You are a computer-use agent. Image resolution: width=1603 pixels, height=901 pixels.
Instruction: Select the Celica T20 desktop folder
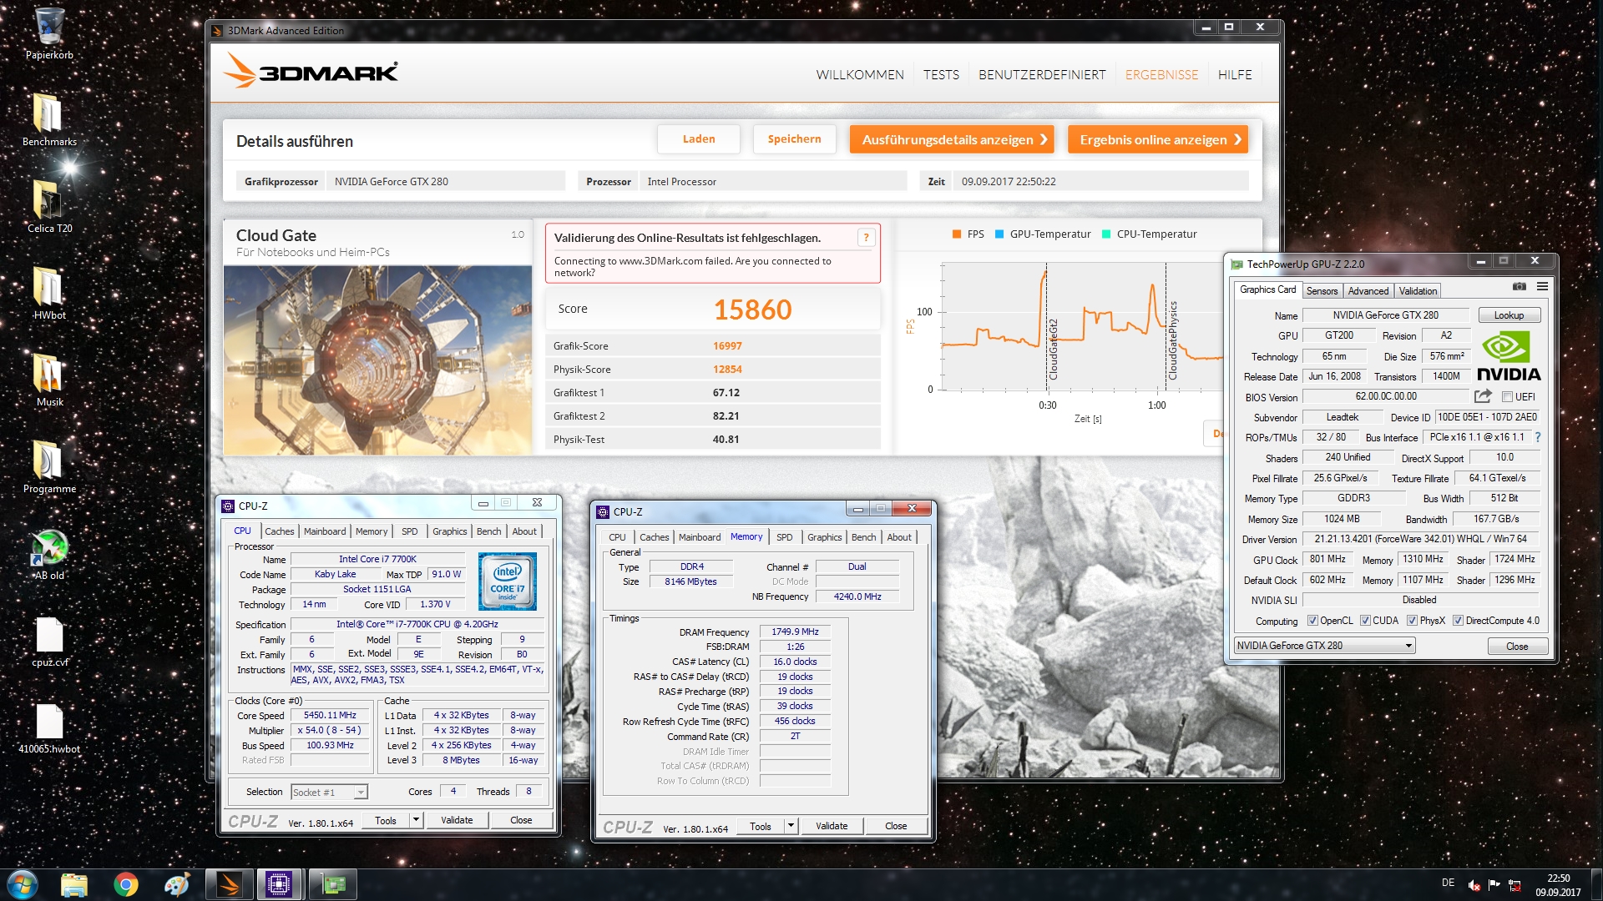[49, 207]
